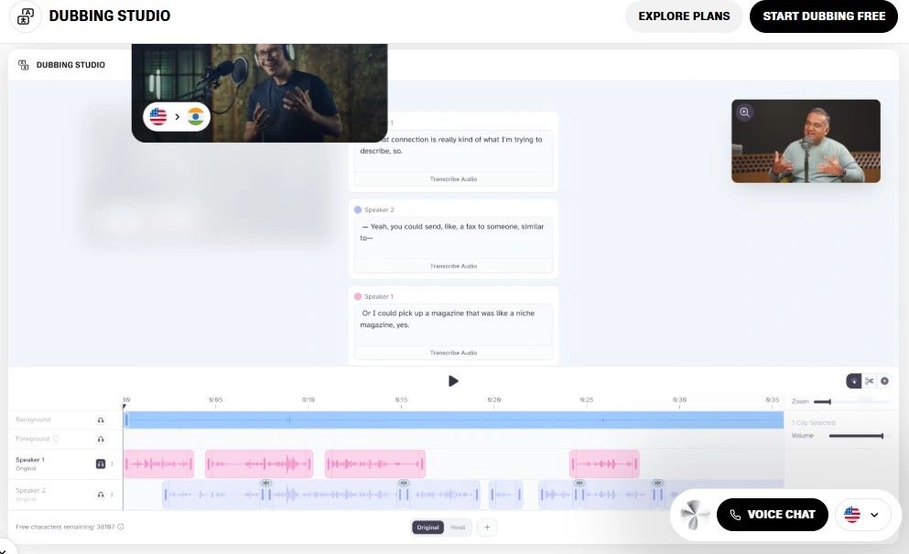This screenshot has height=554, width=909.
Task: Click the Speaker 2 label in transcript card
Action: point(379,209)
